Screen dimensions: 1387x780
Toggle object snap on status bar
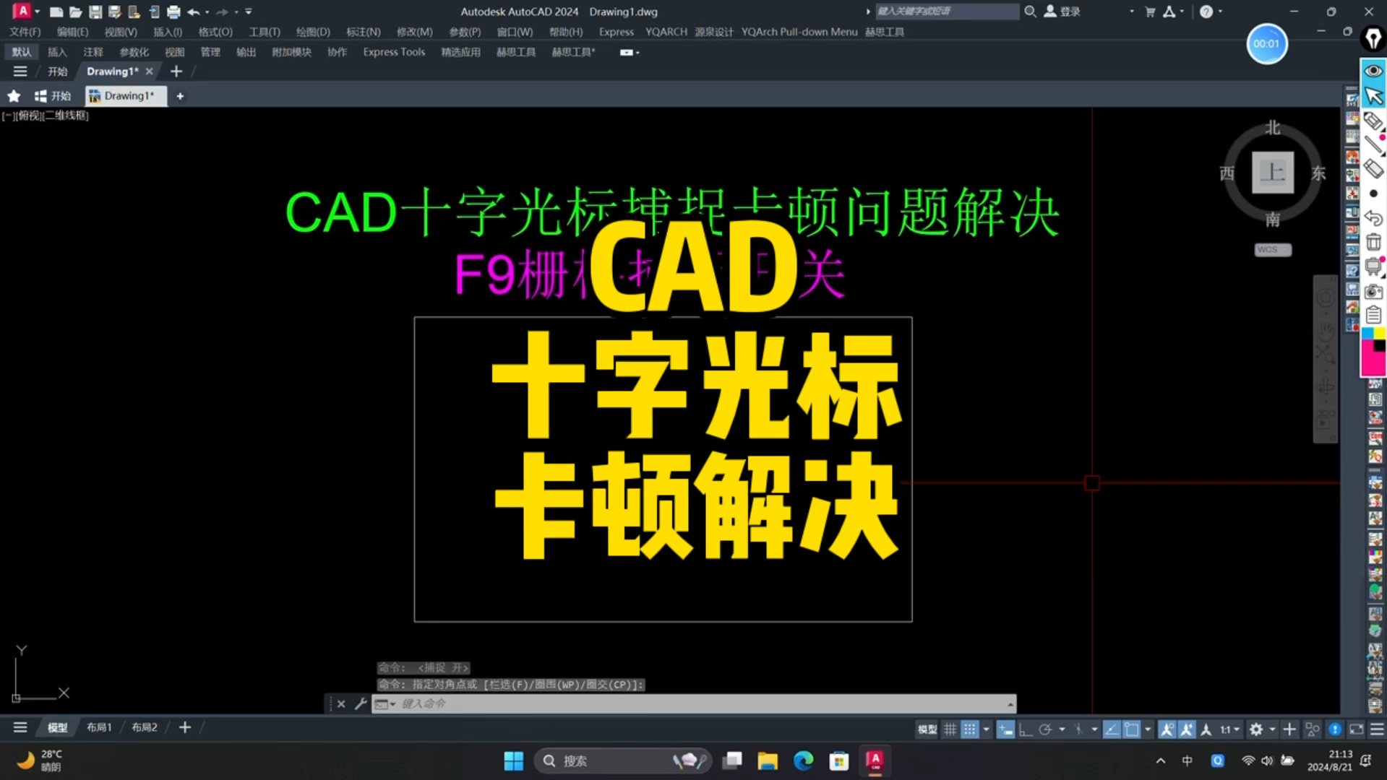pyautogui.click(x=1130, y=729)
